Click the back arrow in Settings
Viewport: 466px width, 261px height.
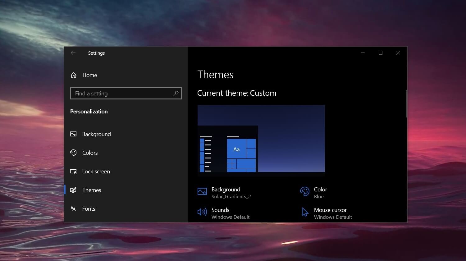click(x=73, y=53)
